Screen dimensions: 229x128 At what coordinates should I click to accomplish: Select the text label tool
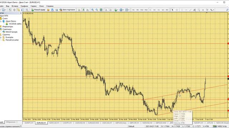point(207,10)
